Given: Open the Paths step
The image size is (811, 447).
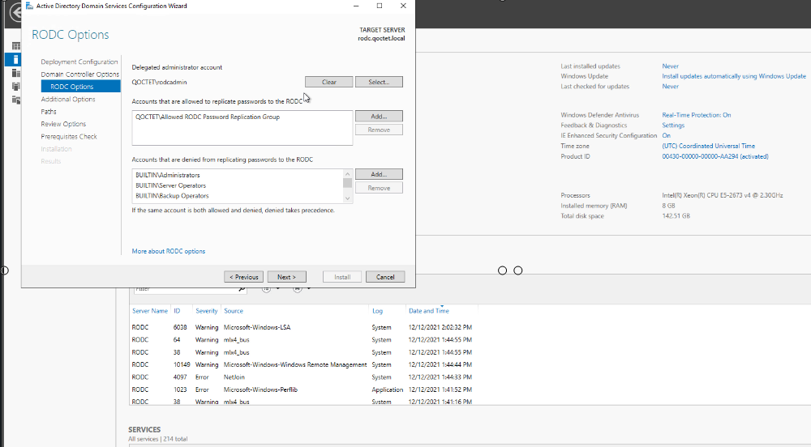Looking at the screenshot, I should (49, 112).
